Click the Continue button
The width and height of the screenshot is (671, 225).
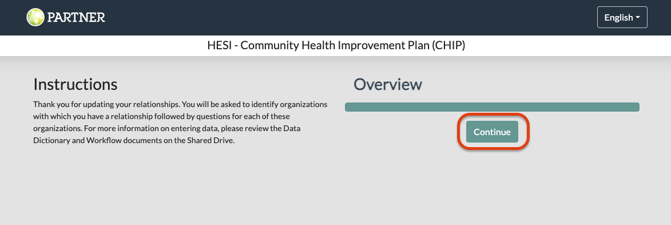click(x=492, y=132)
